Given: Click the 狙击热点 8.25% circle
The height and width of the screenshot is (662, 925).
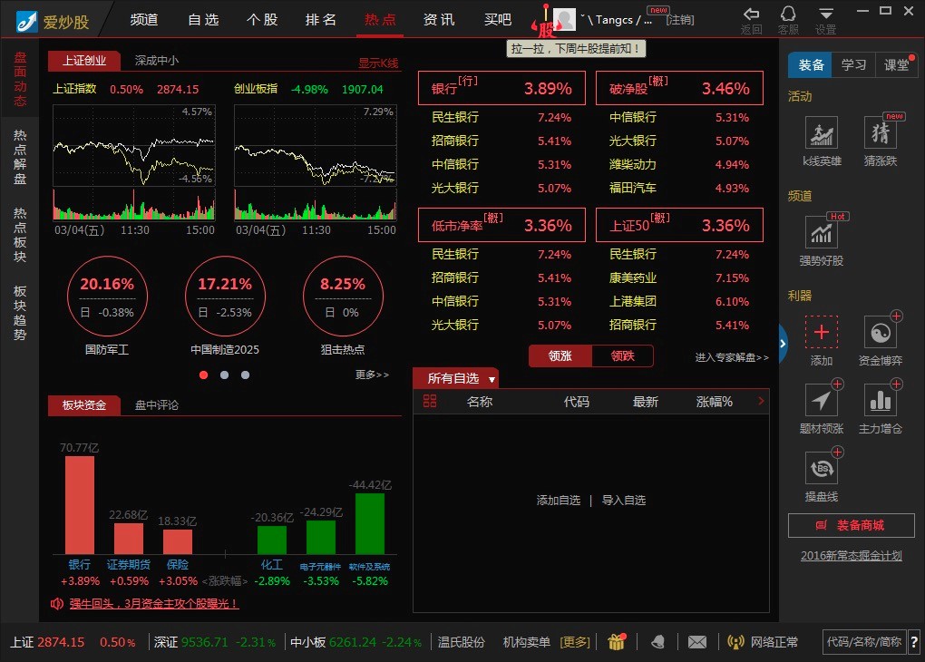Looking at the screenshot, I should point(343,297).
